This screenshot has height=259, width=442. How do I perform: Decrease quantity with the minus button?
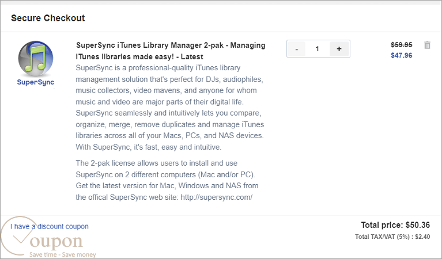(x=297, y=49)
